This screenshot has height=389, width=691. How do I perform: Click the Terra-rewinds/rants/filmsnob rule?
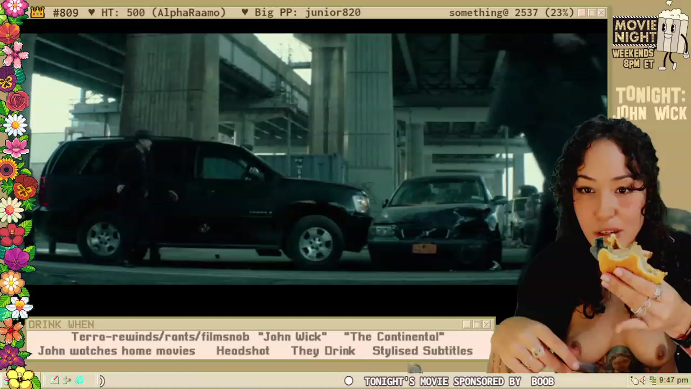160,337
